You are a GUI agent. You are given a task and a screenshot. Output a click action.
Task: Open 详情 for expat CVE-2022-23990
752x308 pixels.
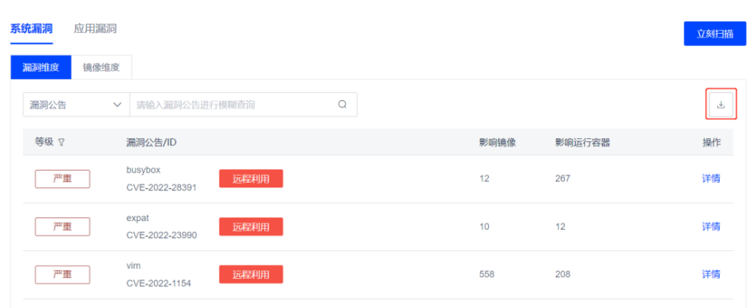tap(710, 227)
